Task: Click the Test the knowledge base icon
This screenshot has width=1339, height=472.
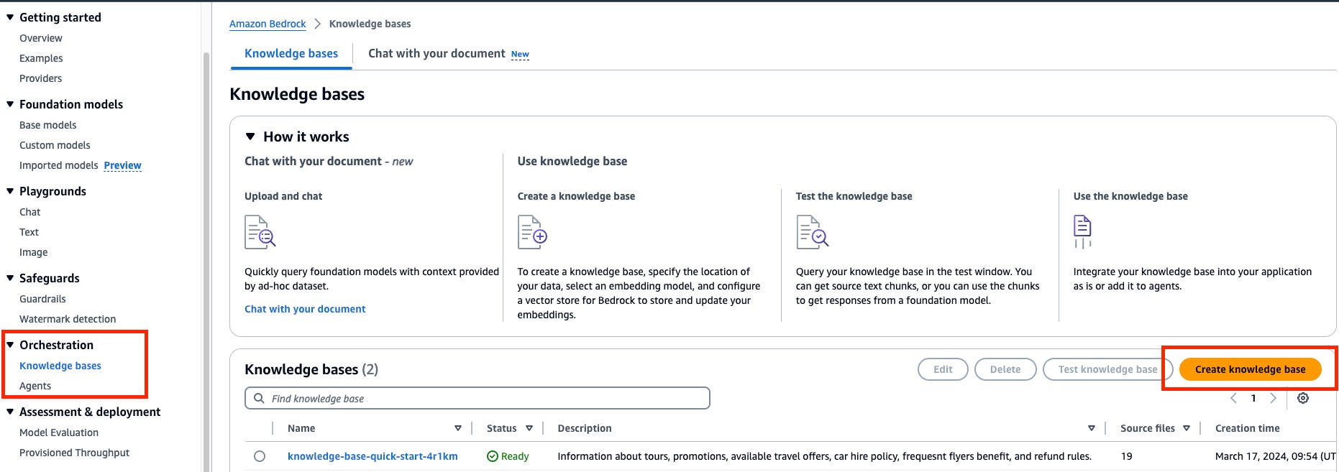Action: [x=813, y=232]
